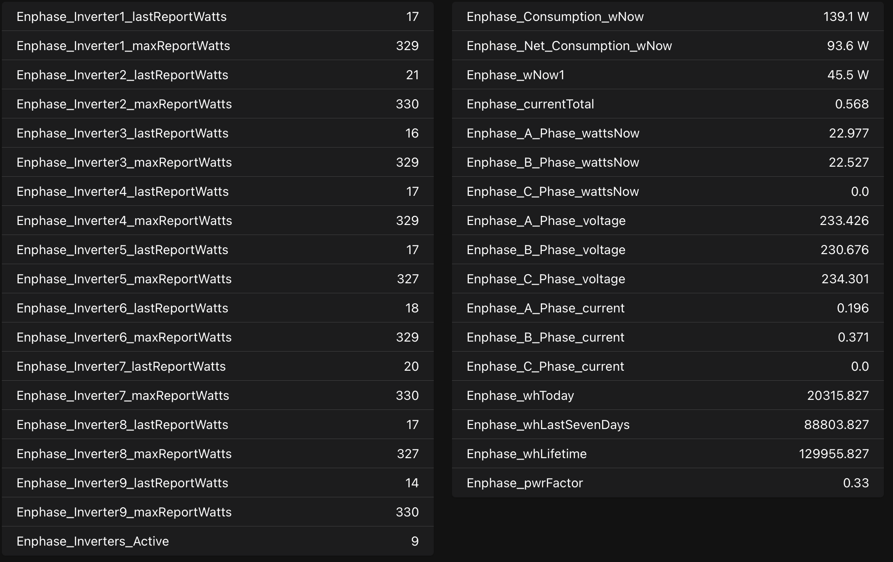Open Enphase_Inverter1_lastReportWatts item row
Viewport: 893px width, 562px height.
click(217, 17)
